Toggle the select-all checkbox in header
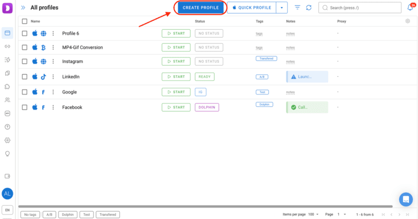 tap(25, 21)
